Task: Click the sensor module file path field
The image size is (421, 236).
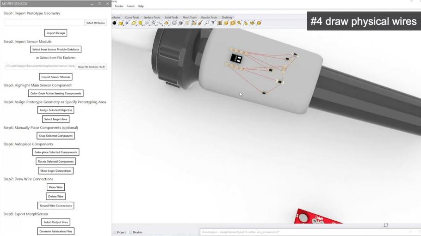Action: pos(40,66)
